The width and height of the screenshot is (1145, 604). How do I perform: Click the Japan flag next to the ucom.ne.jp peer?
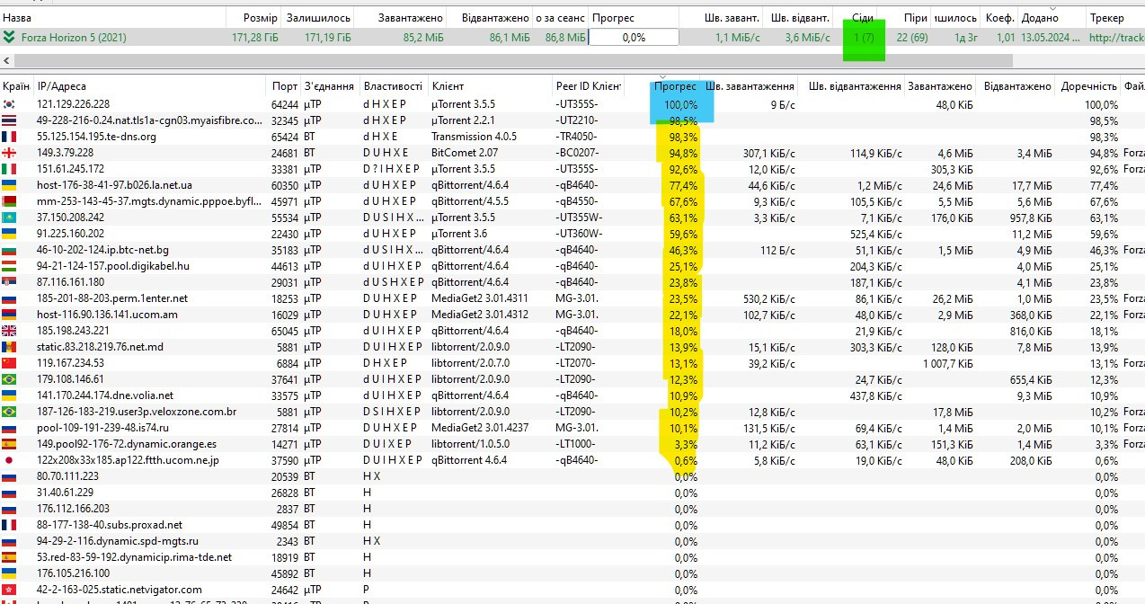pos(10,460)
